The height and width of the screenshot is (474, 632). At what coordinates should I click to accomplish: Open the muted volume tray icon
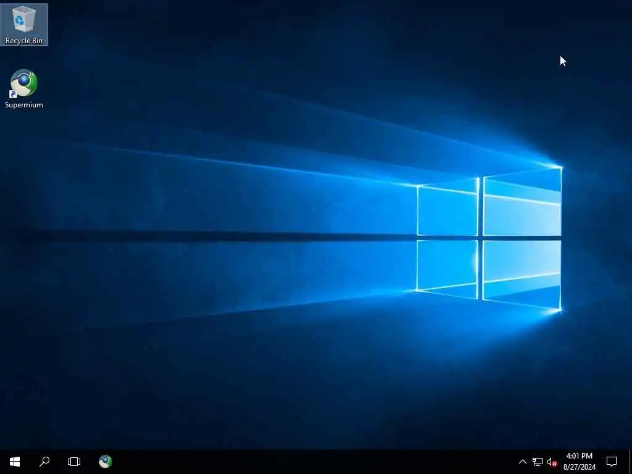pos(552,462)
